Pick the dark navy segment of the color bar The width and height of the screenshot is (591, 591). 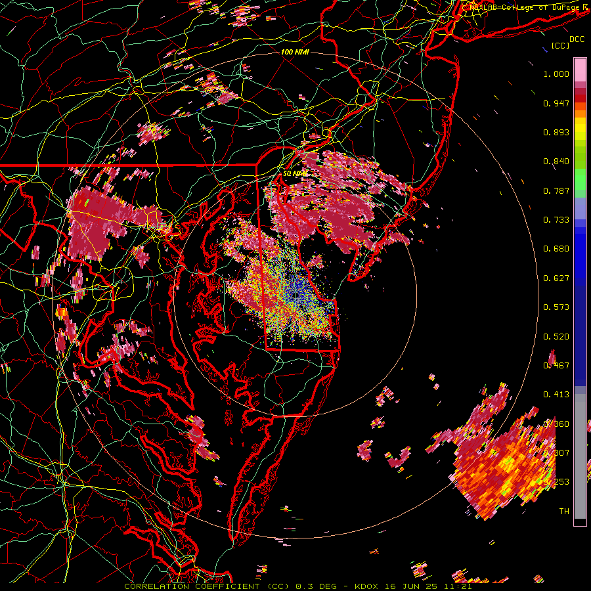point(580,334)
